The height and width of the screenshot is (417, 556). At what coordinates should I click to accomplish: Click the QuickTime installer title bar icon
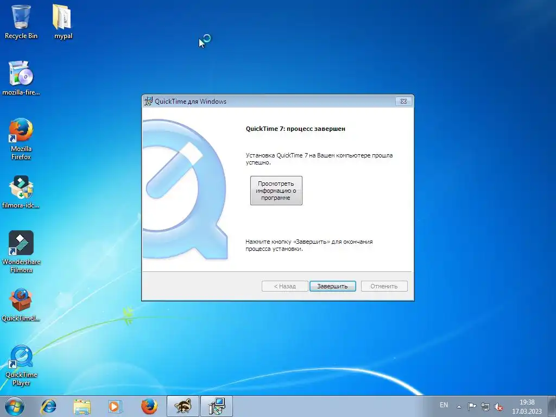[x=149, y=102]
